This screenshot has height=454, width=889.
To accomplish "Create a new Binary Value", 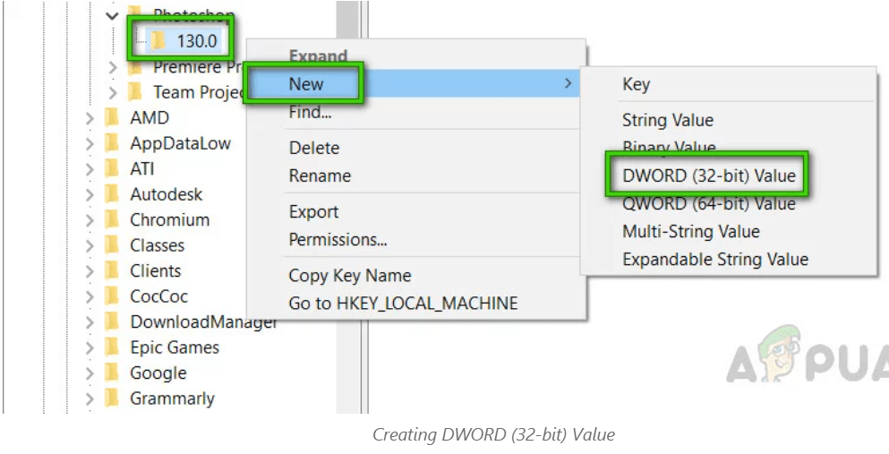I will tap(729, 148).
